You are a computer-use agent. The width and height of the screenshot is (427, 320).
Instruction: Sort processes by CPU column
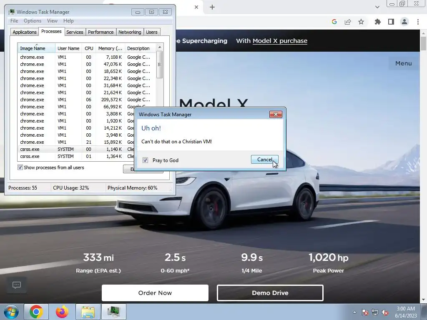click(x=89, y=48)
